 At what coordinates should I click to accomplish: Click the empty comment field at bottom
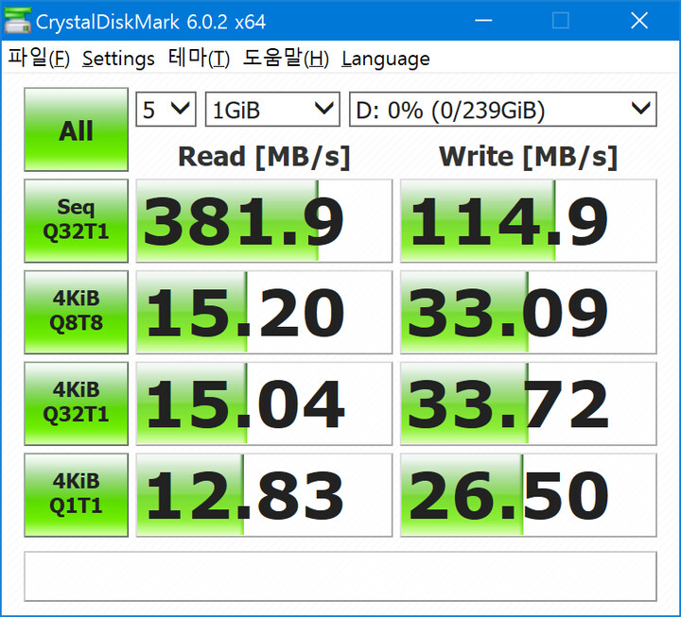point(340,576)
